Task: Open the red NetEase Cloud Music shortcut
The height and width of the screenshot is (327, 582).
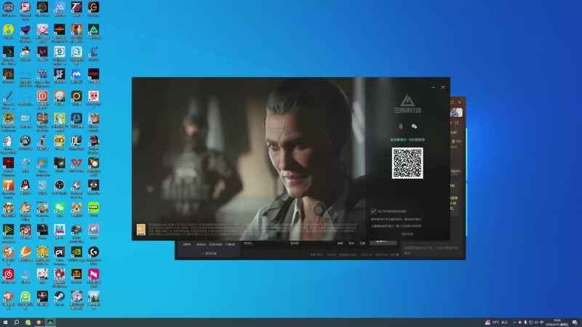Action: click(x=8, y=276)
